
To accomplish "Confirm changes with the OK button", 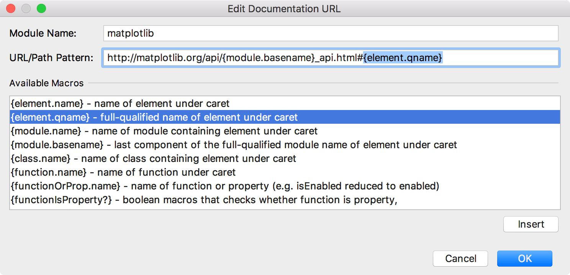I will (524, 259).
